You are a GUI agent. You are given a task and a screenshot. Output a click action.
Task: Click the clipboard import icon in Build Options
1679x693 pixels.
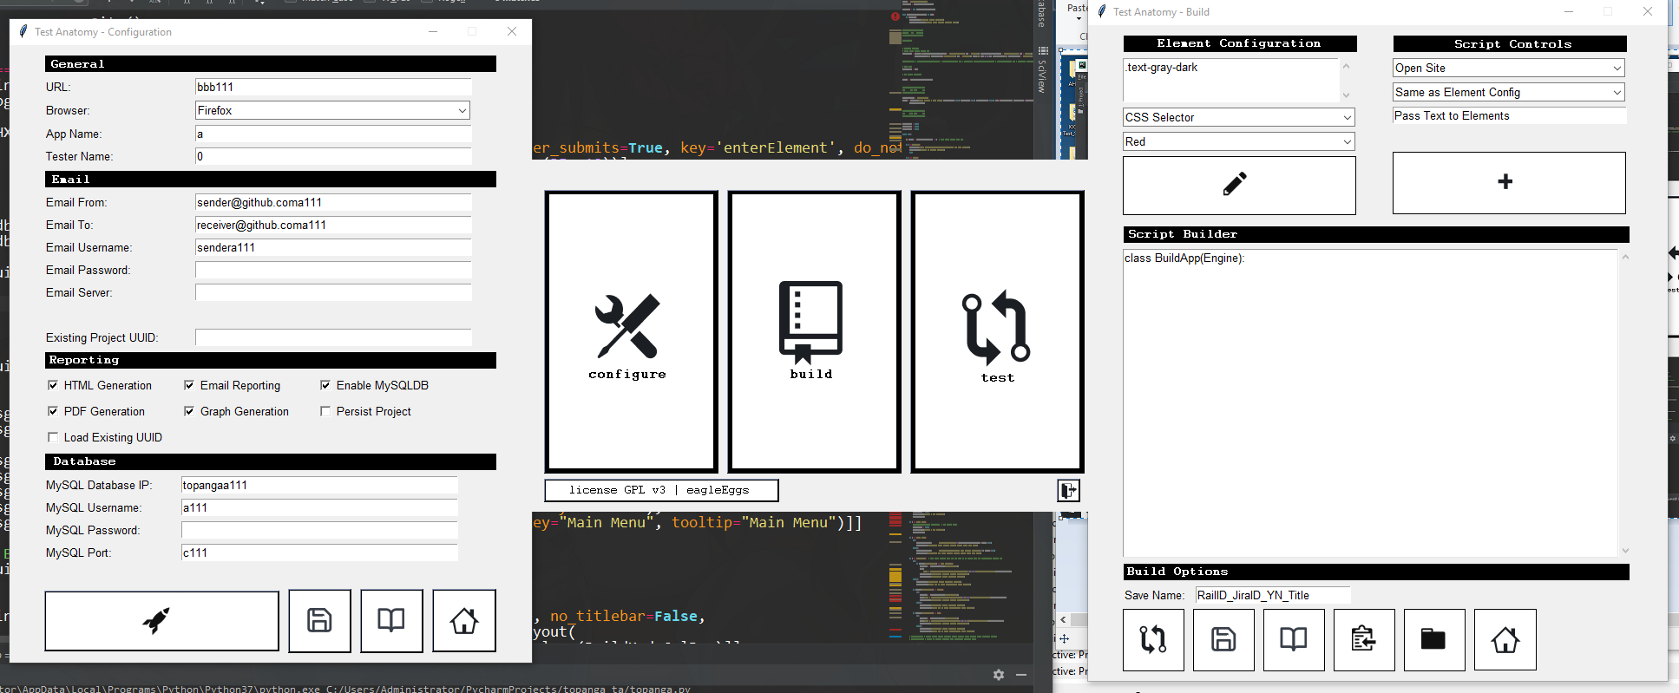pyautogui.click(x=1364, y=640)
